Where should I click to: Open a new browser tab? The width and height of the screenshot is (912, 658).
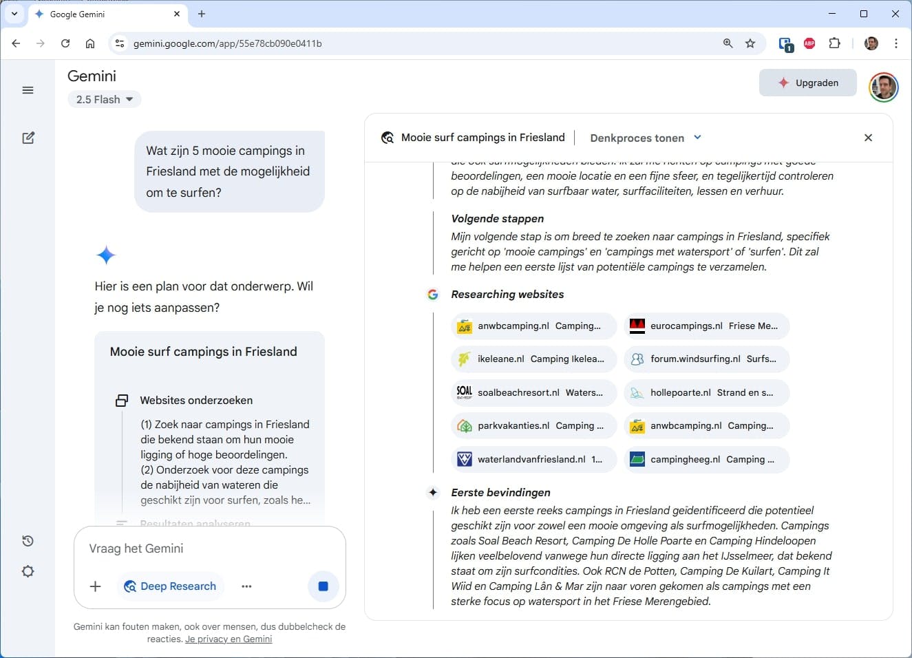point(202,14)
